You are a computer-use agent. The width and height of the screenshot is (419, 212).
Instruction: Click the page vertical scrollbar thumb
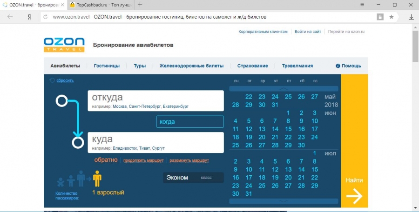[416, 46]
